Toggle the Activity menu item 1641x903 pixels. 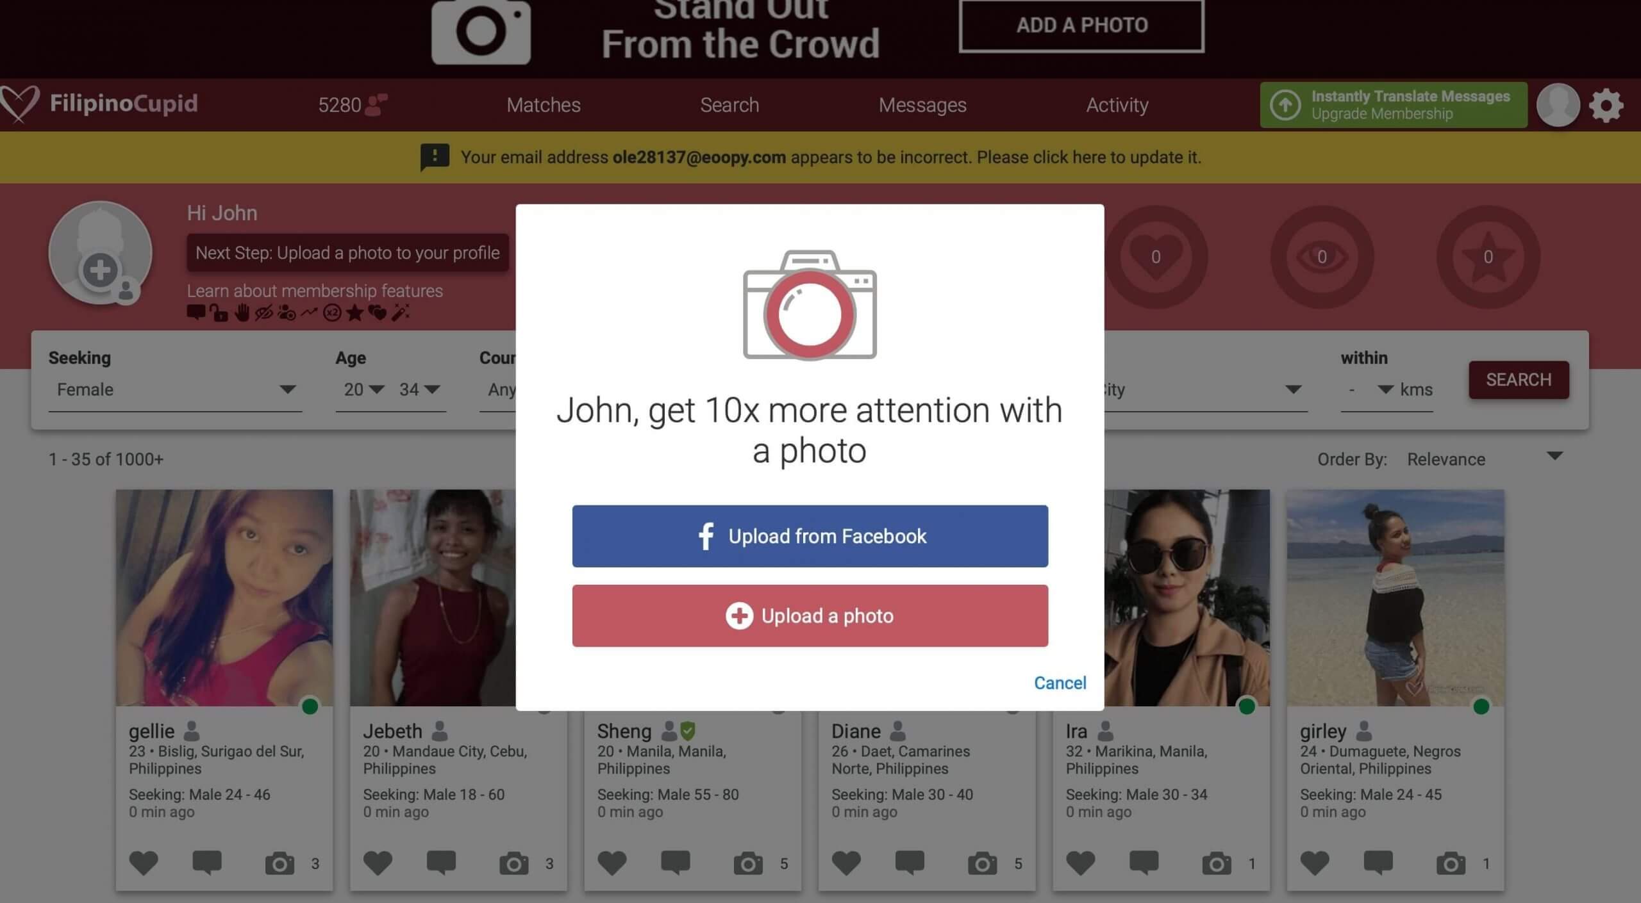[x=1117, y=104]
